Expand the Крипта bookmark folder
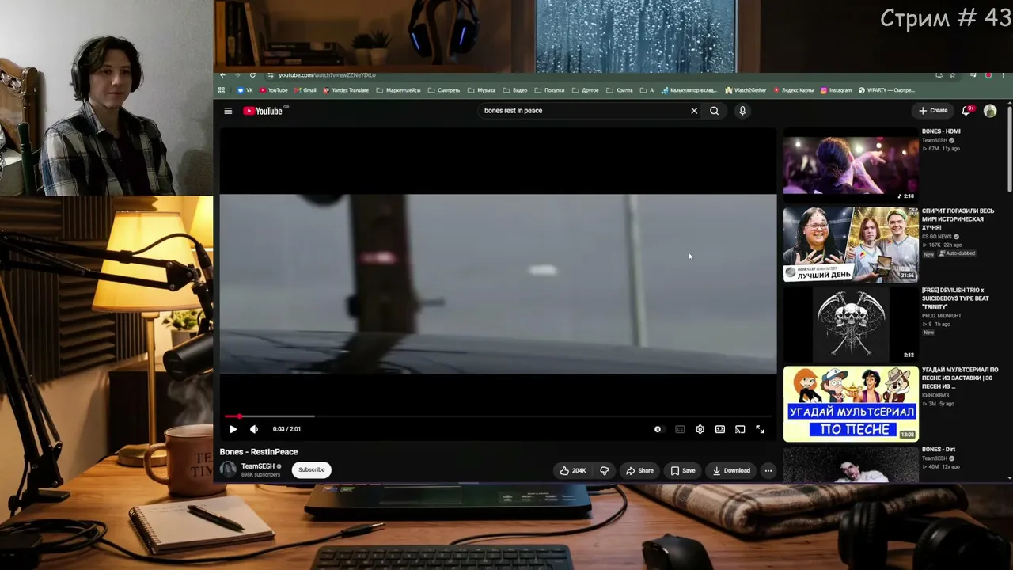The width and height of the screenshot is (1013, 570). click(620, 90)
